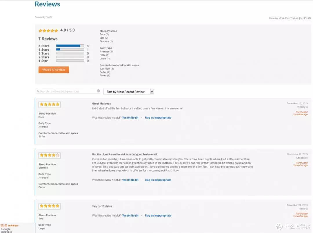Viewport: 313px width, 233px height.
Task: Vote Yes on Great Mattress review helpfulness
Action: pos(126,118)
